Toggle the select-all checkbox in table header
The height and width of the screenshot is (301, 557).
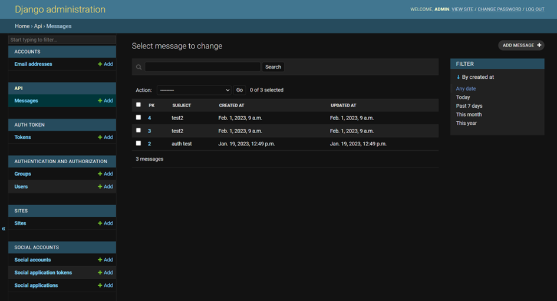point(139,105)
